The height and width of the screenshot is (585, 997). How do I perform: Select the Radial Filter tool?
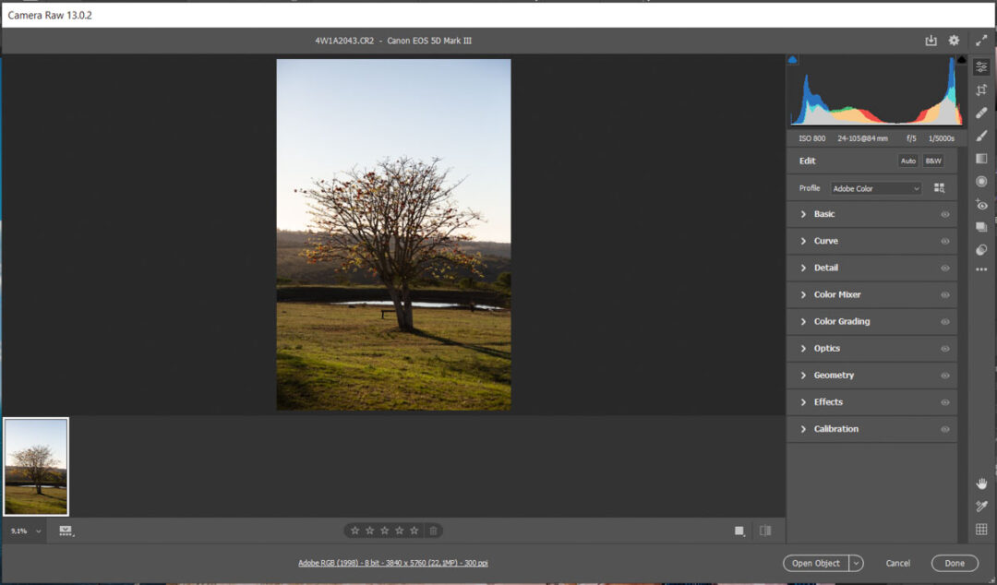pyautogui.click(x=981, y=181)
